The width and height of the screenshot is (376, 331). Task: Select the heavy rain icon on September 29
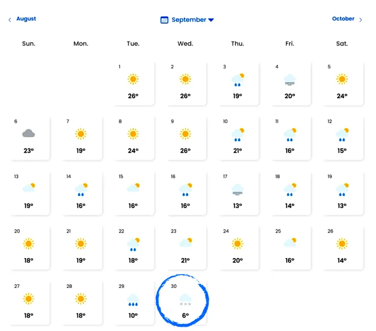click(x=133, y=300)
